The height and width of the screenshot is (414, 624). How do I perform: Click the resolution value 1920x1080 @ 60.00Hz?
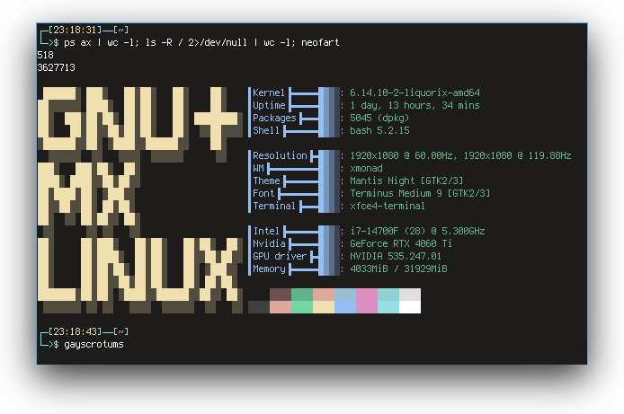coord(401,155)
